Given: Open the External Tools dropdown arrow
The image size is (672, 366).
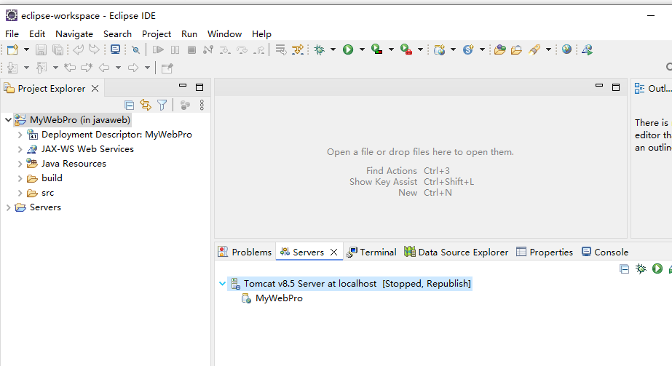Looking at the screenshot, I should [x=420, y=49].
